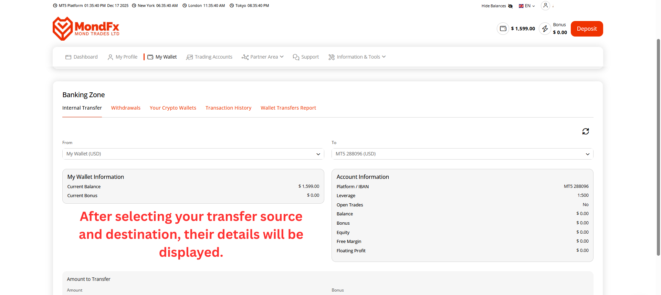Click the refresh icon in Banking Zone
The image size is (661, 295).
[585, 131]
